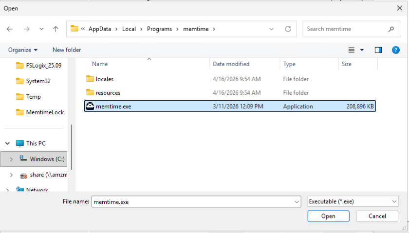Image resolution: width=409 pixels, height=233 pixels.
Task: Open the previous locations dropdown
Action: click(271, 29)
